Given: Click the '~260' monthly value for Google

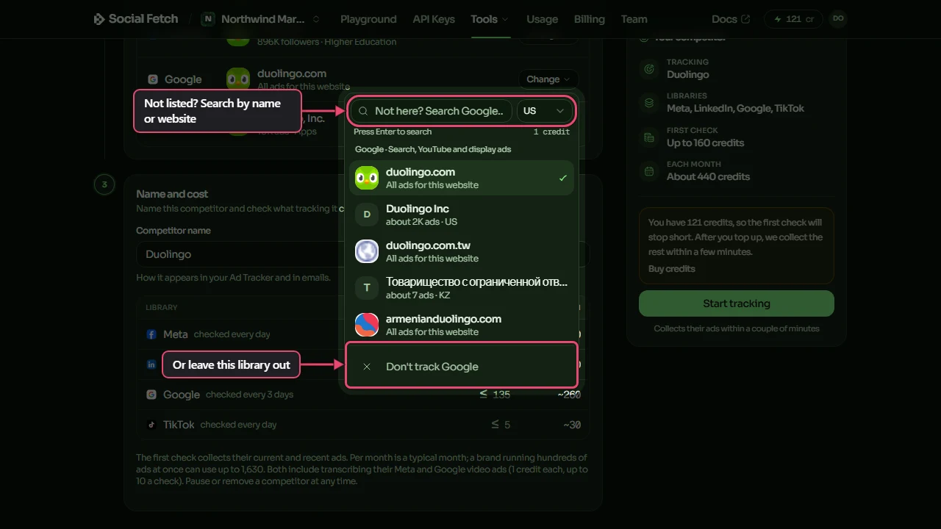Looking at the screenshot, I should 569,395.
